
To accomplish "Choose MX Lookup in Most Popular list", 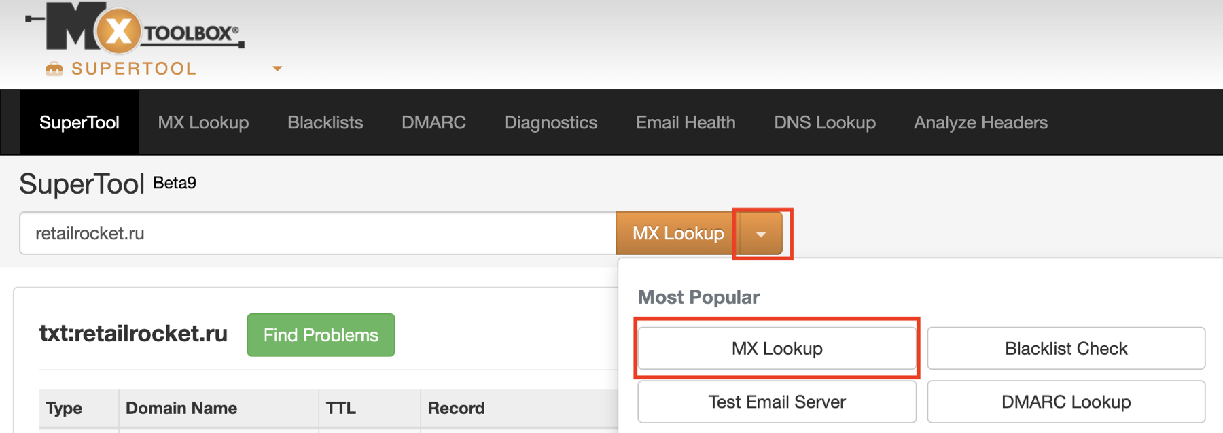I will pyautogui.click(x=777, y=348).
